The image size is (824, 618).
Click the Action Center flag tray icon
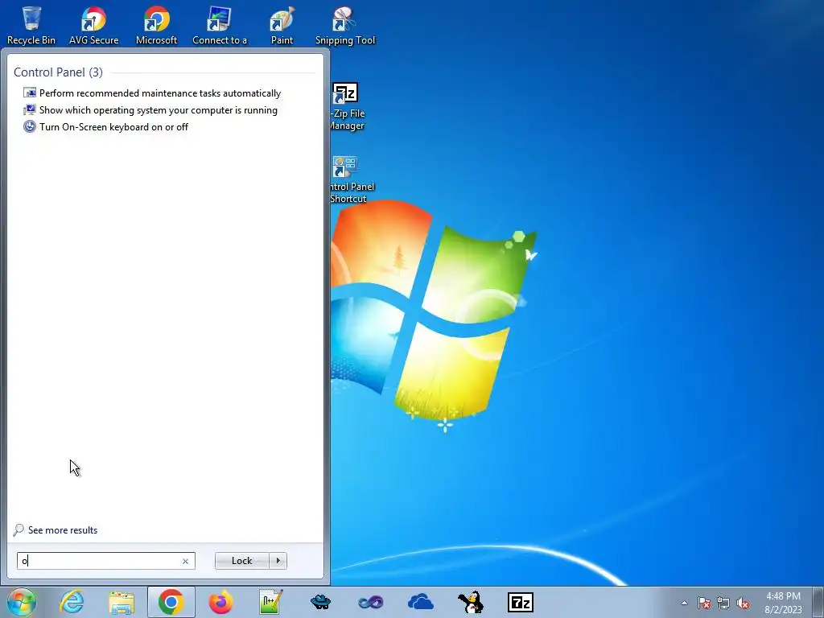pos(703,603)
